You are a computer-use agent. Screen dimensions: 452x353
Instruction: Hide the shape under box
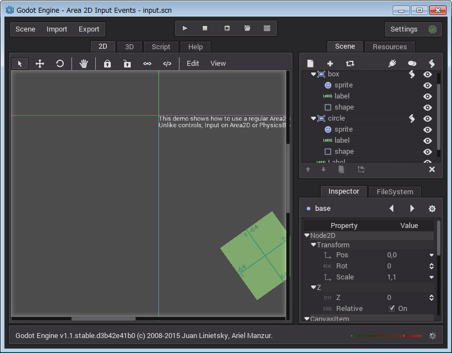(x=427, y=108)
